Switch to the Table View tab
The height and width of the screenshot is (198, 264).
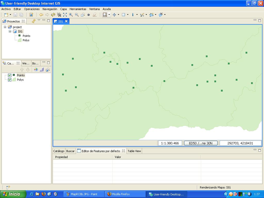click(134, 151)
